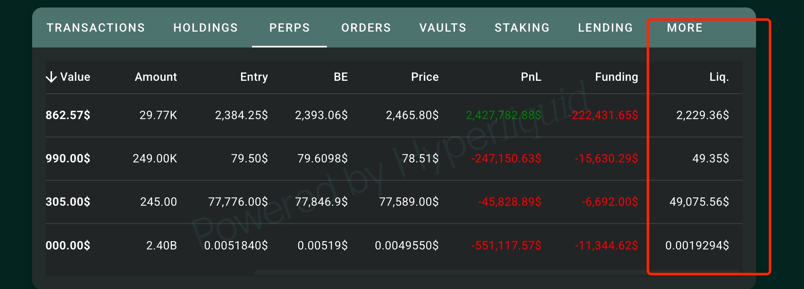Viewport: 804px width, 289px height.
Task: Click the 2.40B amount row
Action: coord(394,245)
